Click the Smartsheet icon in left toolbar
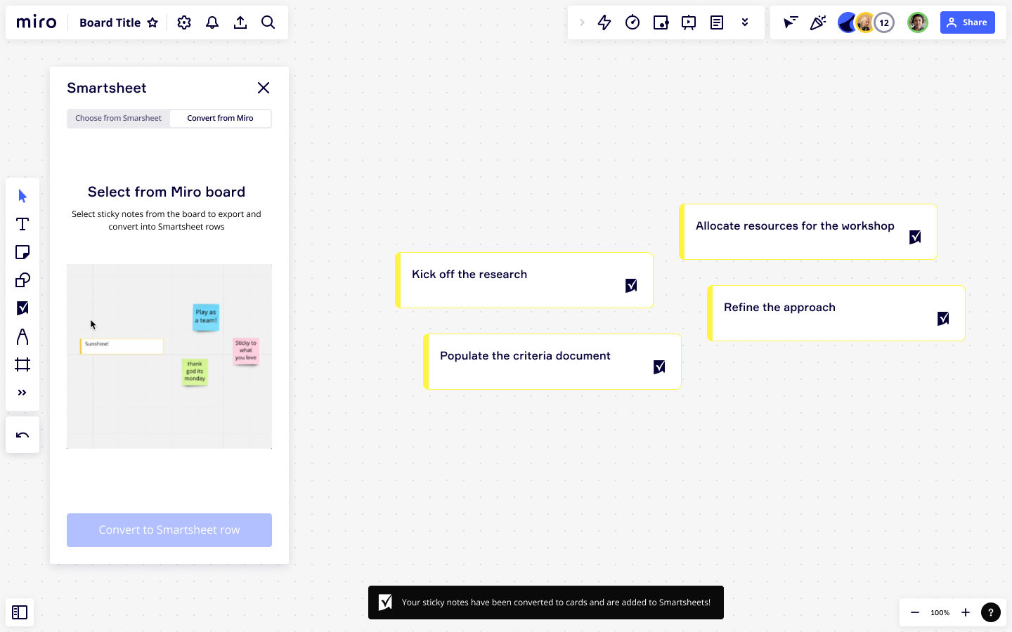This screenshot has width=1012, height=632. pos(22,308)
